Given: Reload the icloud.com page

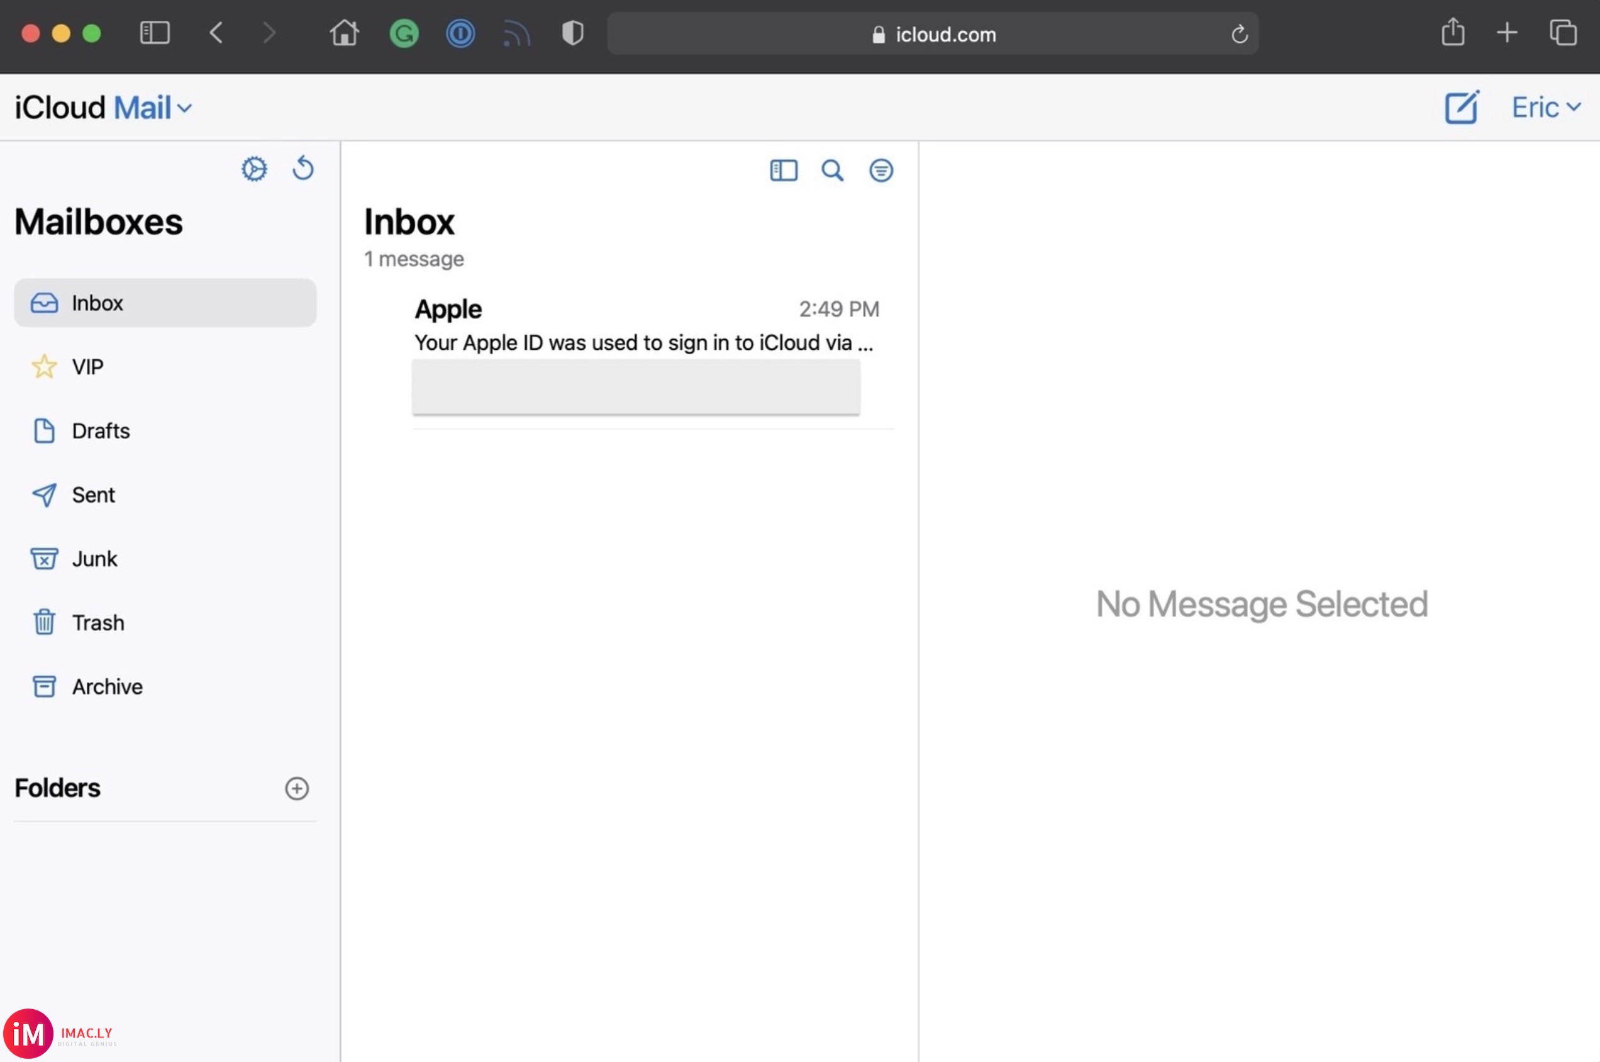Looking at the screenshot, I should [x=1239, y=33].
